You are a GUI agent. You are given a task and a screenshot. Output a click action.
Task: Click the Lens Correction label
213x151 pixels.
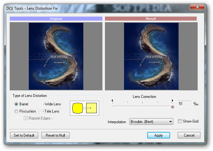[144, 97]
